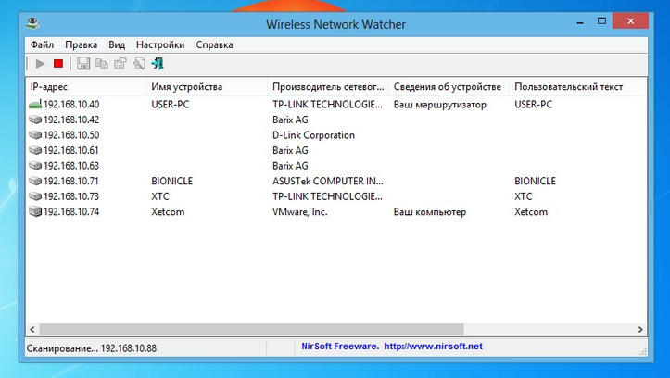670x378 pixels.
Task: Select row with IP 192.168.10.40
Action: [335, 104]
